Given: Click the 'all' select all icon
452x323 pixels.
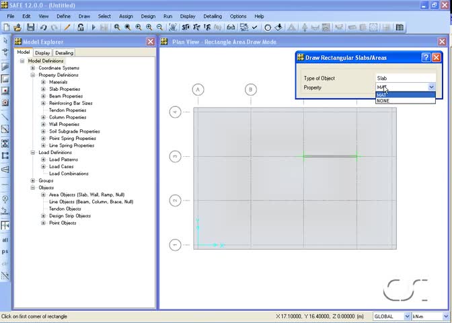Looking at the screenshot, I should click(5, 240).
